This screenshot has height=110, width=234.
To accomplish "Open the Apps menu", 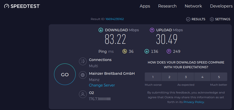I will (145, 6).
